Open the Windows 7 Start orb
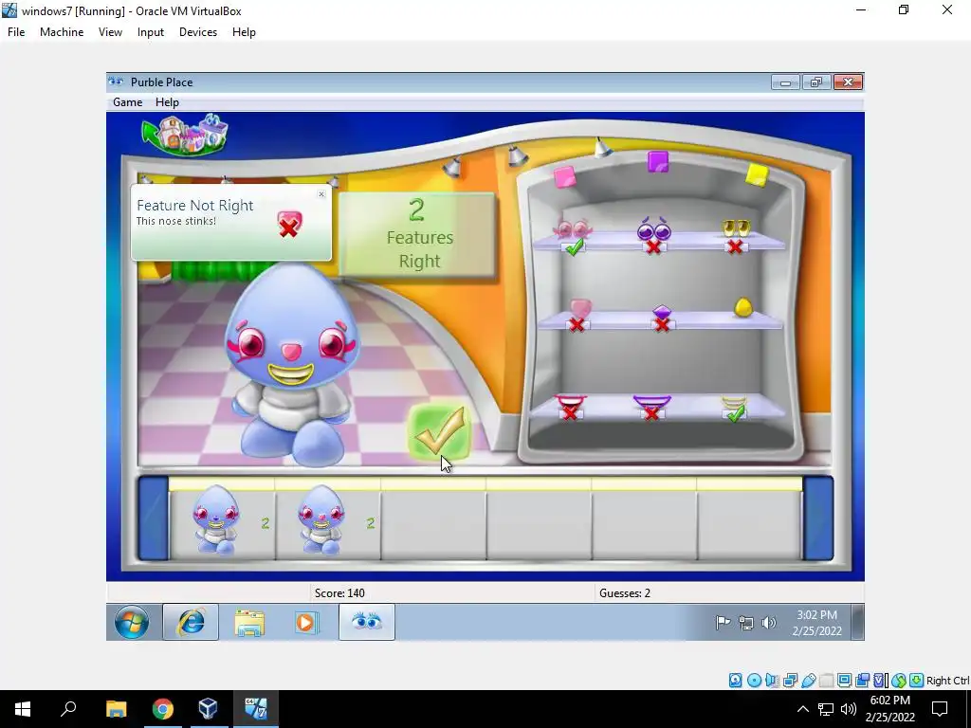The image size is (971, 728). (131, 622)
